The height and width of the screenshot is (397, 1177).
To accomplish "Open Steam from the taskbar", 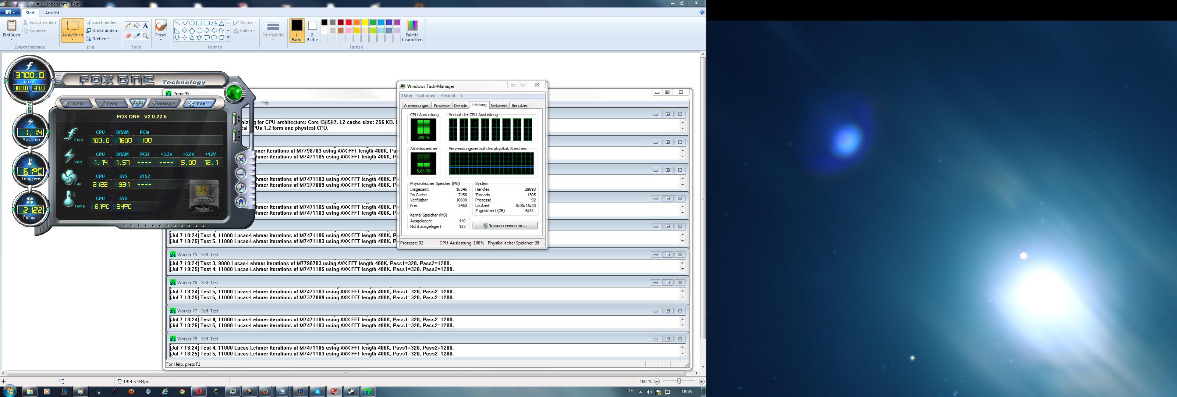I will pyautogui.click(x=351, y=391).
